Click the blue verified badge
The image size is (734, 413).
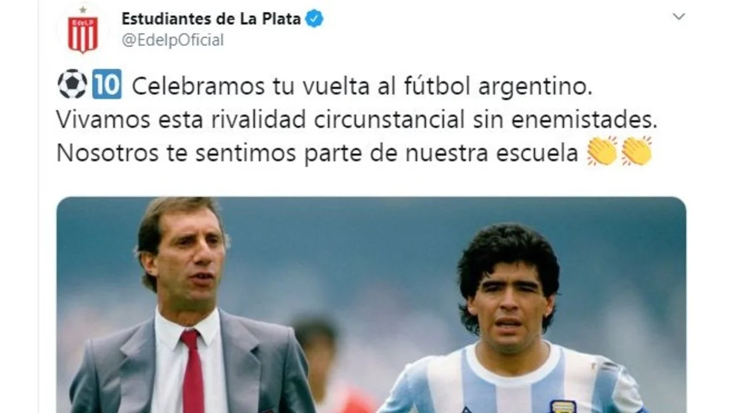(x=314, y=18)
